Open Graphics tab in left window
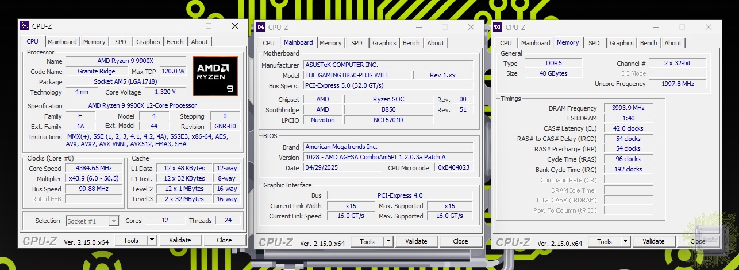The image size is (739, 270). point(148,42)
